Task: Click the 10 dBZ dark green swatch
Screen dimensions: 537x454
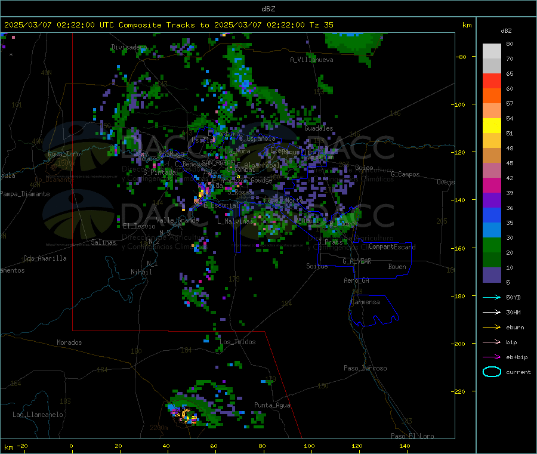Action: tap(492, 260)
